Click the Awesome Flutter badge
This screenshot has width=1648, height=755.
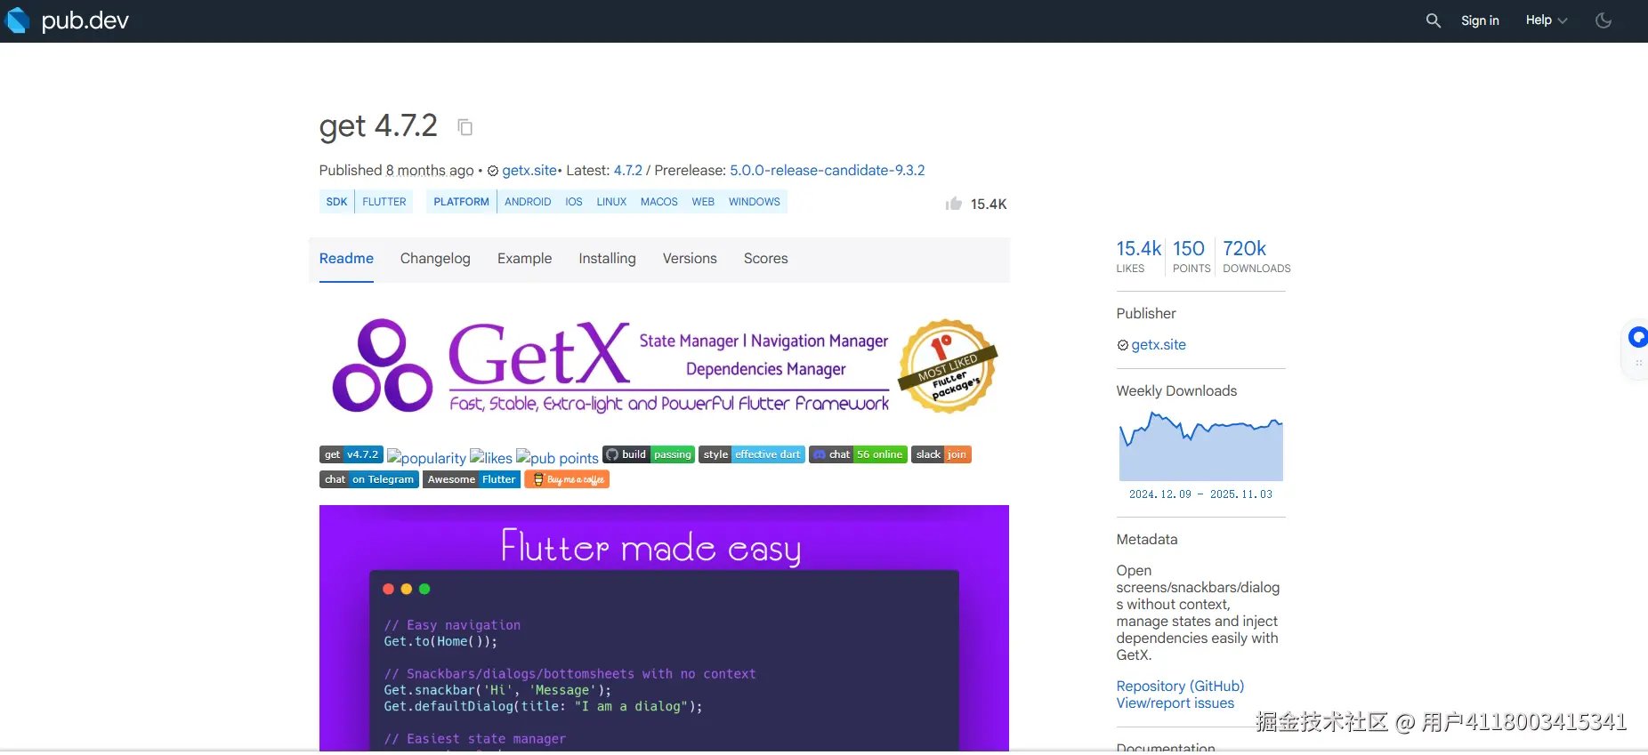[x=472, y=479]
